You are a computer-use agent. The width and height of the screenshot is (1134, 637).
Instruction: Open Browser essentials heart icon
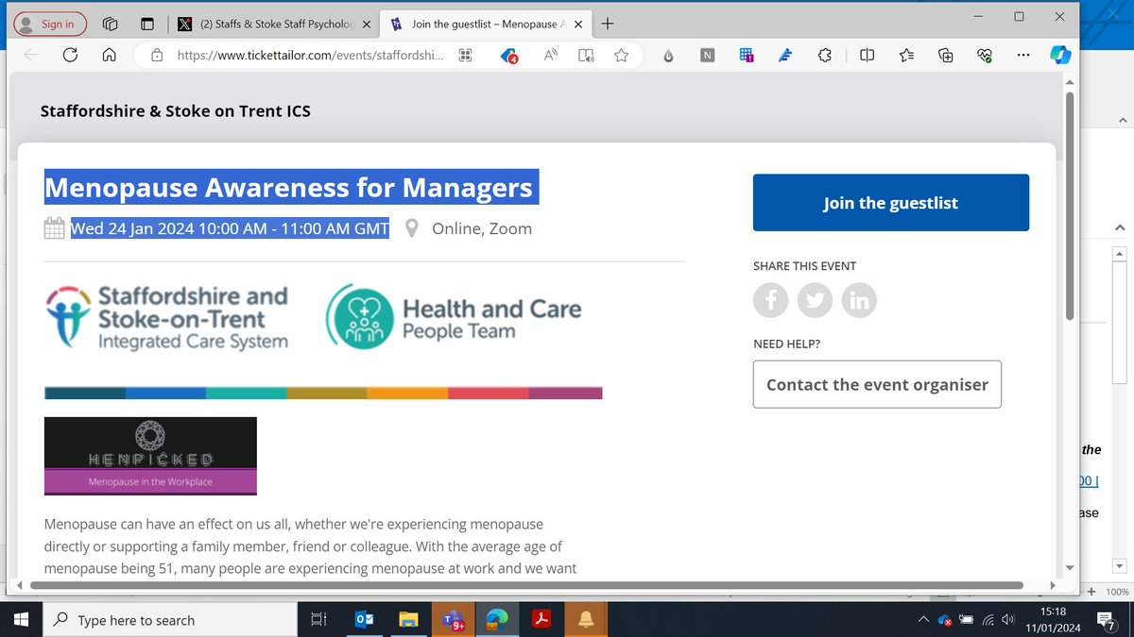click(x=985, y=56)
